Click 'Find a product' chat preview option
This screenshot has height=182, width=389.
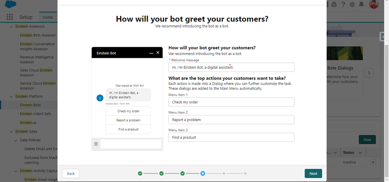tap(128, 129)
